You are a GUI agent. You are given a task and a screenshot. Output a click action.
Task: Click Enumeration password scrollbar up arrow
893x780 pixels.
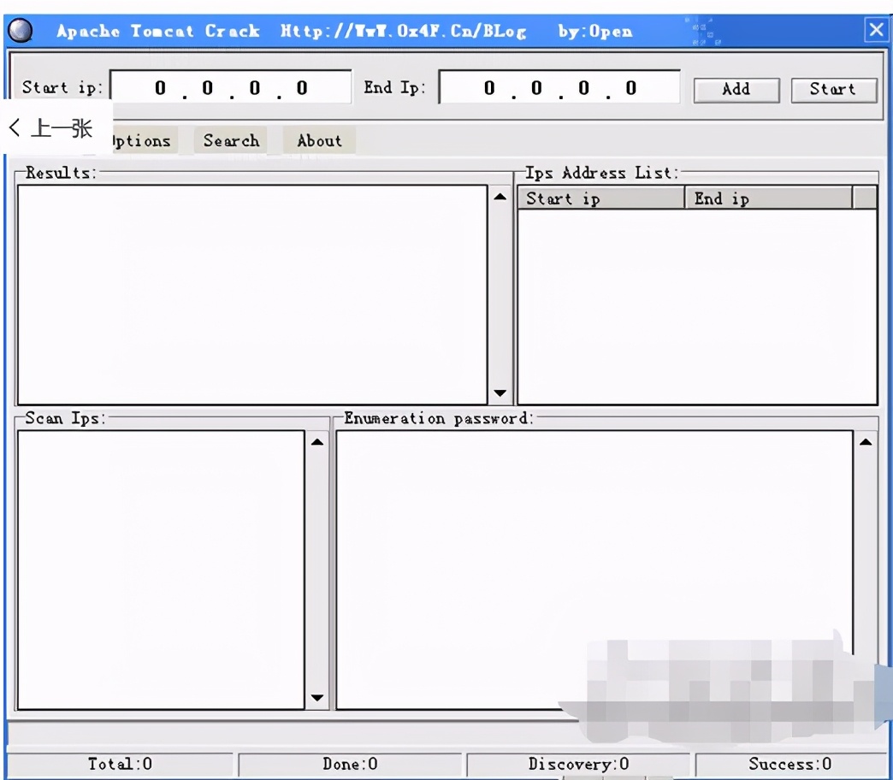click(866, 442)
